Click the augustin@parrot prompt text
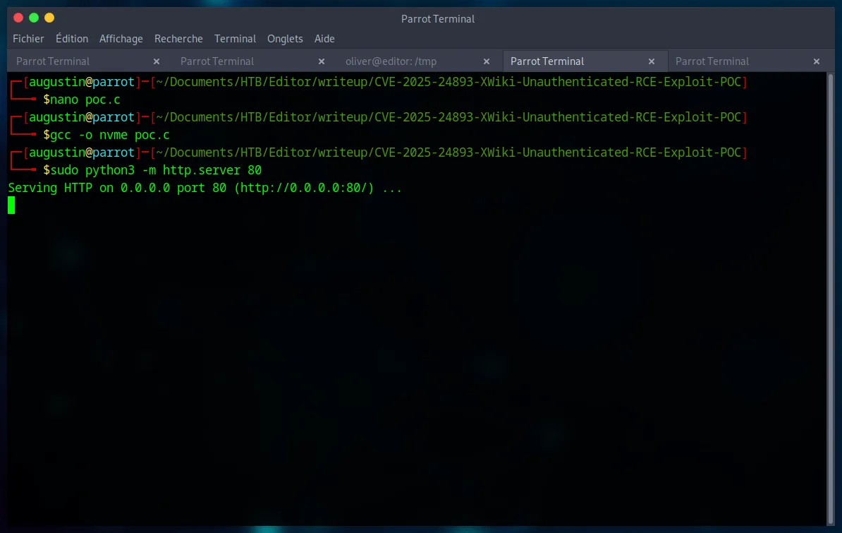This screenshot has height=533, width=842. [x=78, y=81]
